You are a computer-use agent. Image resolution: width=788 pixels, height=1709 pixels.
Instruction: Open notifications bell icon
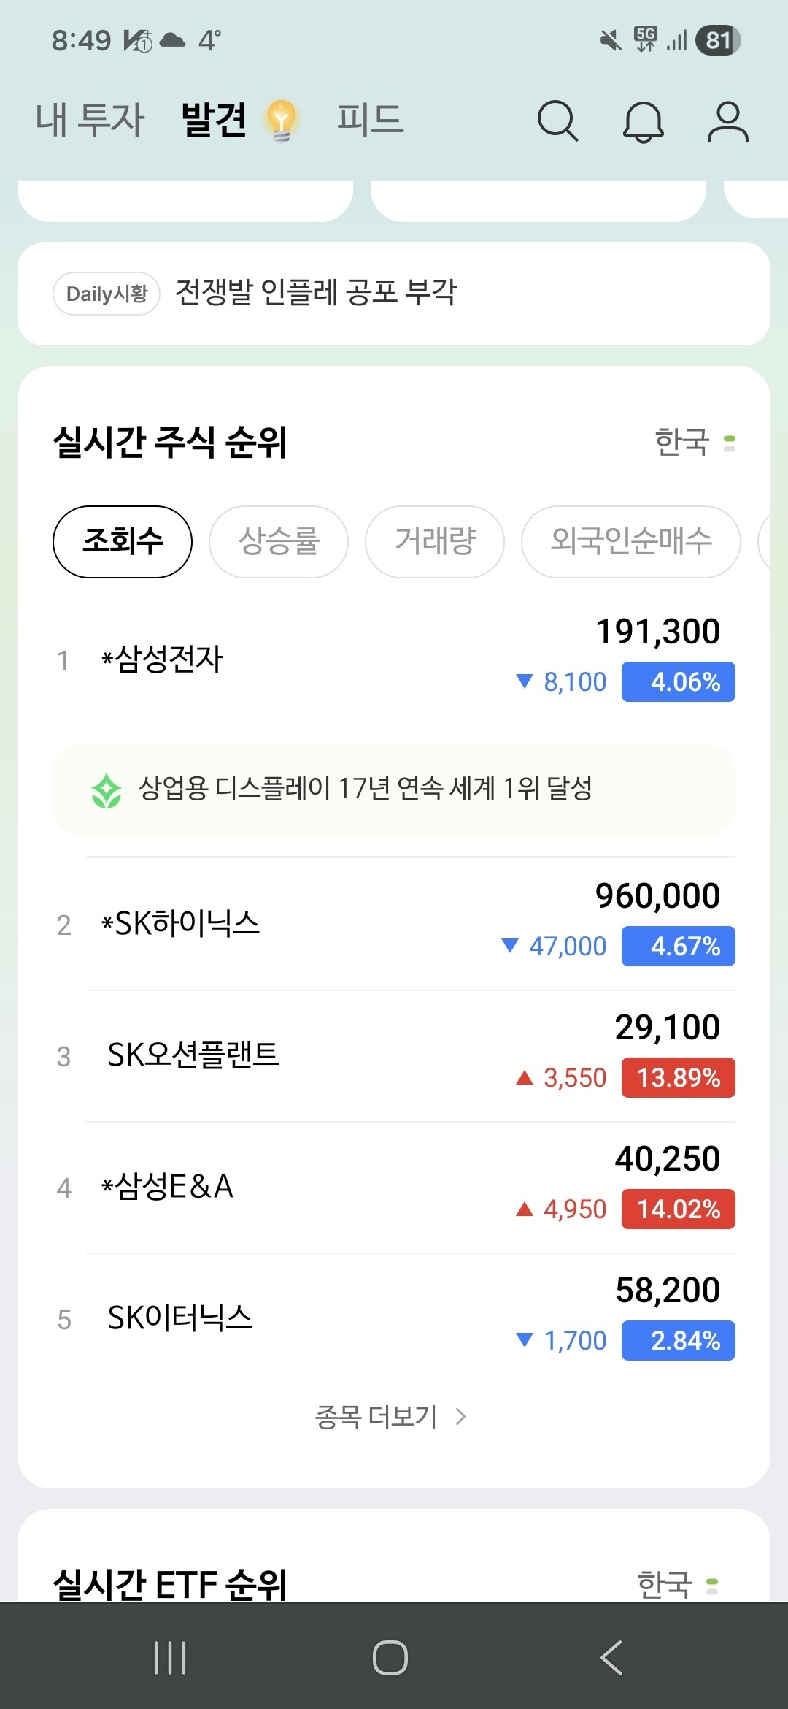pos(643,121)
